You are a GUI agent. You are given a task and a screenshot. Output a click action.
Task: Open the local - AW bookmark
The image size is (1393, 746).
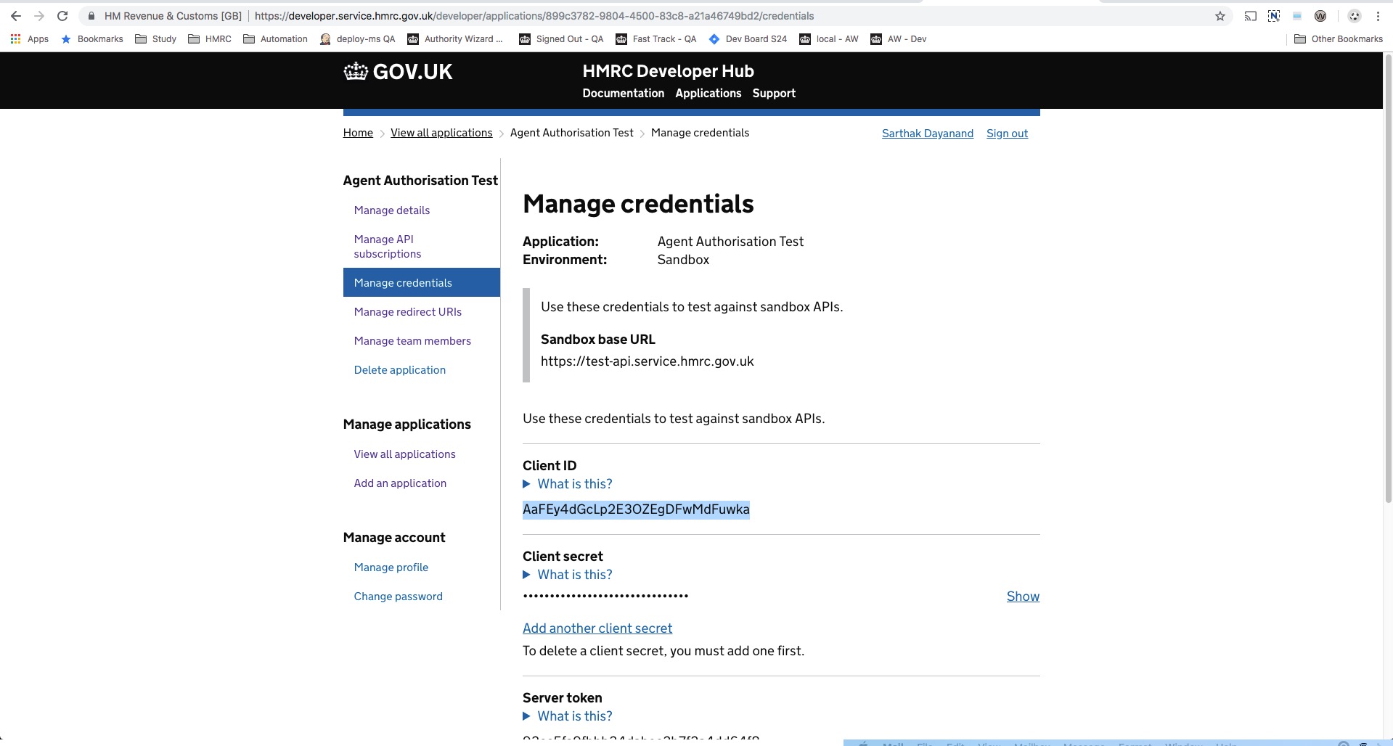click(x=829, y=39)
